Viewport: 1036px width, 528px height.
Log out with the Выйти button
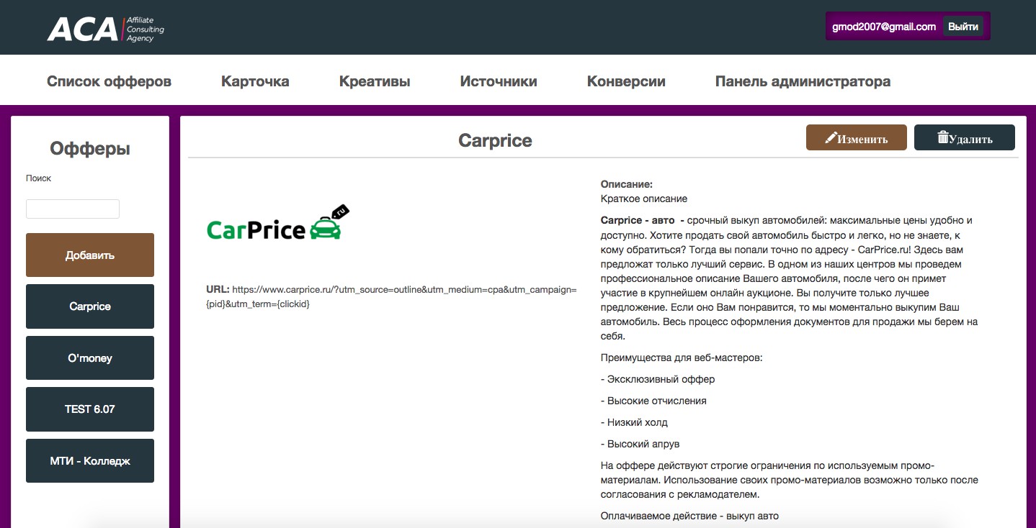[x=963, y=27]
